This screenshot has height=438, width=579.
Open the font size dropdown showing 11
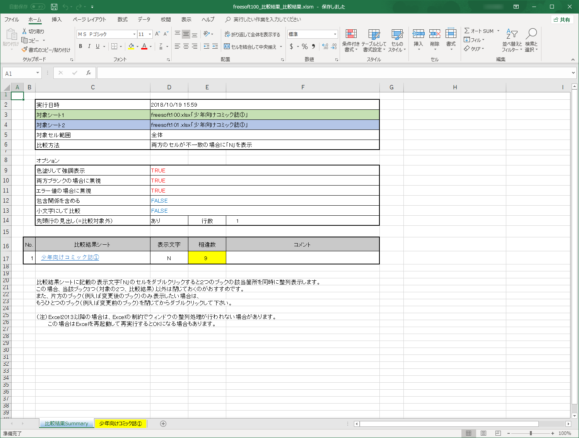pyautogui.click(x=150, y=34)
